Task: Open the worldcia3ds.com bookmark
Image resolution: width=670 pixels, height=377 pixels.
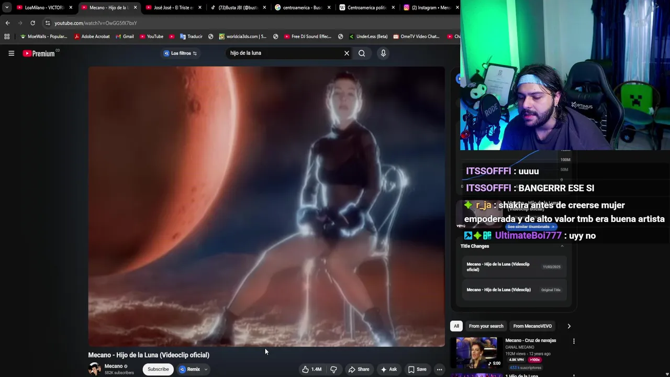Action: pyautogui.click(x=243, y=37)
